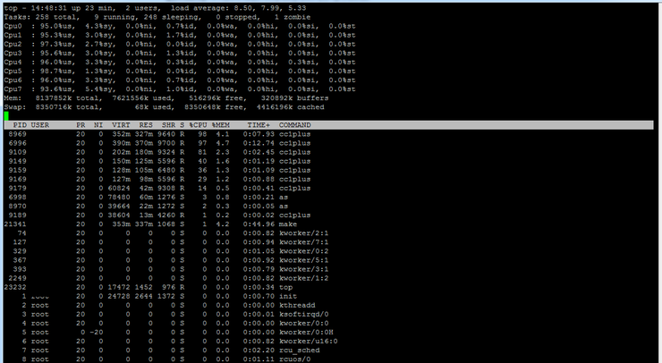Viewport: 662px width, 363px height.
Task: Click the VIRT column header
Action: click(x=121, y=125)
